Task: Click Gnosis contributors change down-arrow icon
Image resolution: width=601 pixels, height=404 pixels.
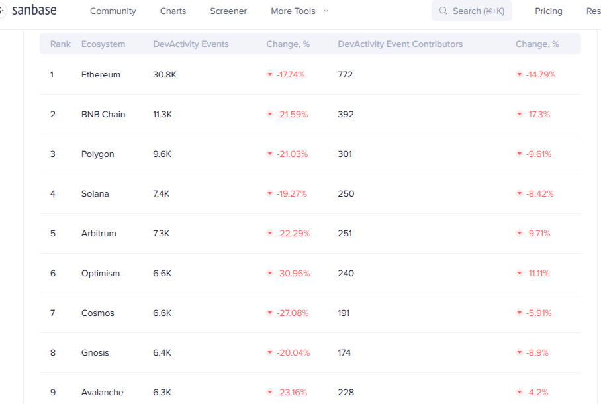Action: click(520, 352)
